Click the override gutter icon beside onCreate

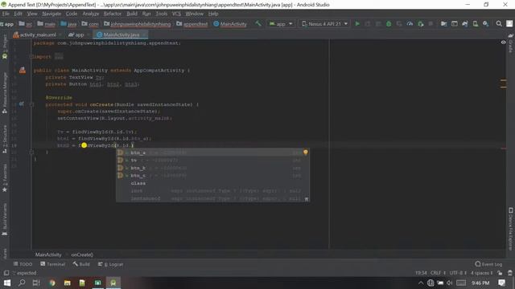(x=22, y=104)
